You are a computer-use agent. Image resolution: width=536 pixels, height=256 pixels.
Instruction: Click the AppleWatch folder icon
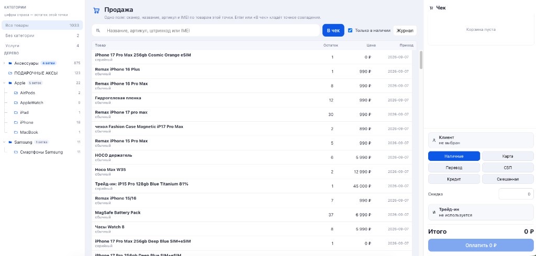point(16,103)
